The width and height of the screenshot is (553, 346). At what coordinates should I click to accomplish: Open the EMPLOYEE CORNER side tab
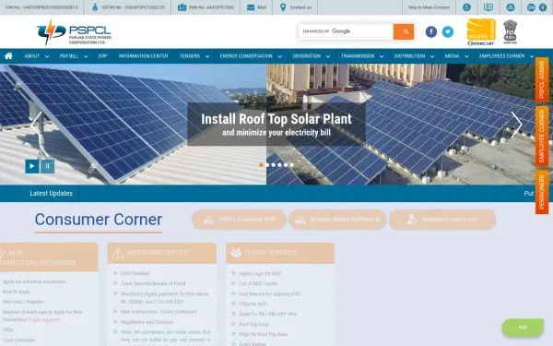(542, 136)
